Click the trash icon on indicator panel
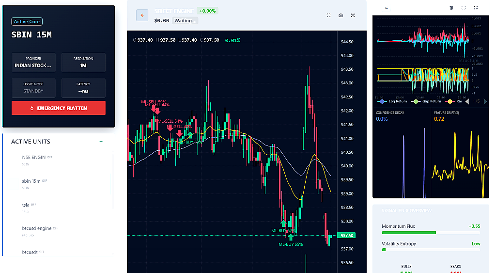 pos(451,8)
